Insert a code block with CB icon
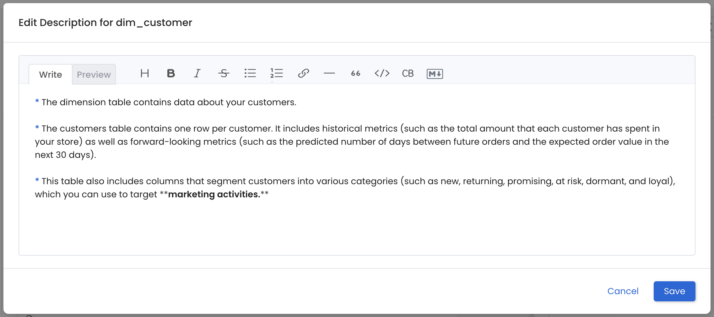 408,74
